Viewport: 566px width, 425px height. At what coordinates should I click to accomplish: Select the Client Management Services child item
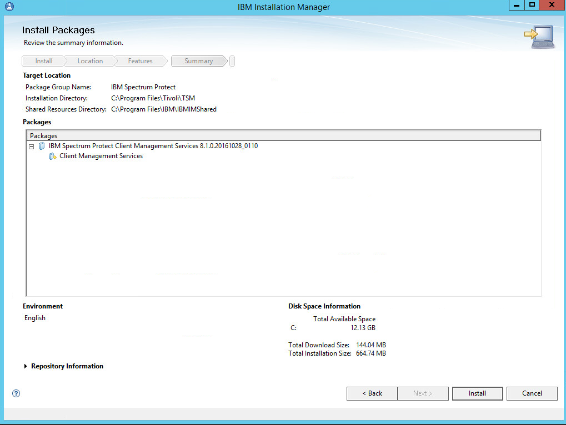click(x=101, y=156)
